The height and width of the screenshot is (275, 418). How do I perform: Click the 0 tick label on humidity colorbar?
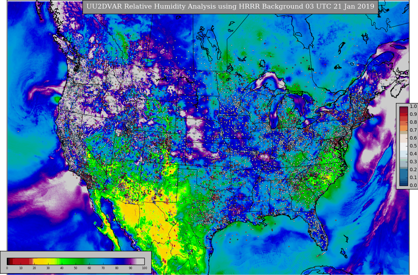7,268
